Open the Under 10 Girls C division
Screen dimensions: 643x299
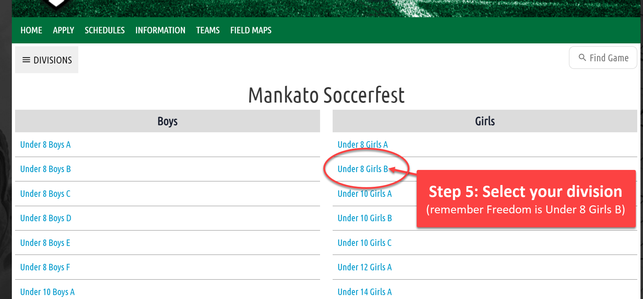click(365, 243)
